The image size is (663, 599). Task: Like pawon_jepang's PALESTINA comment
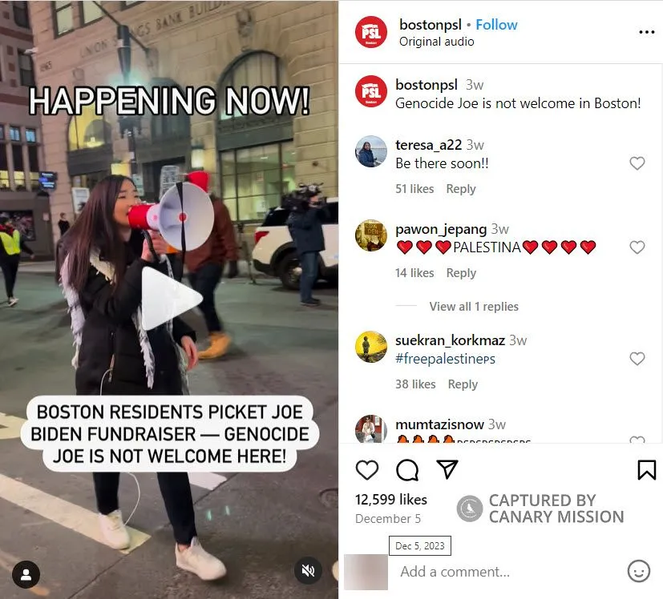click(x=637, y=247)
